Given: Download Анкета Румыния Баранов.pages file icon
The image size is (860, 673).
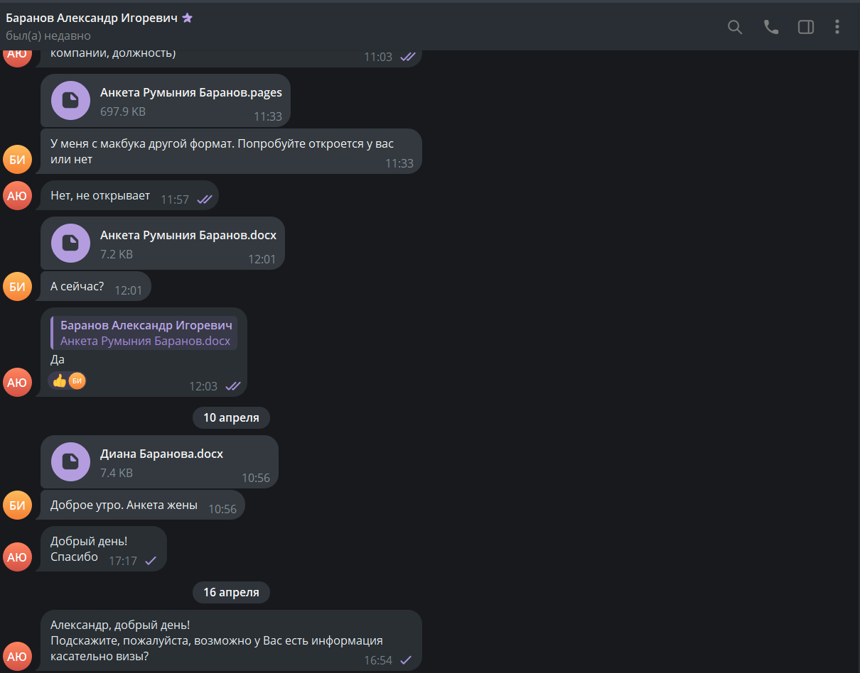Looking at the screenshot, I should [70, 100].
